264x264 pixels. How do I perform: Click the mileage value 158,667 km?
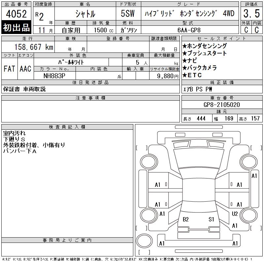click(29, 47)
